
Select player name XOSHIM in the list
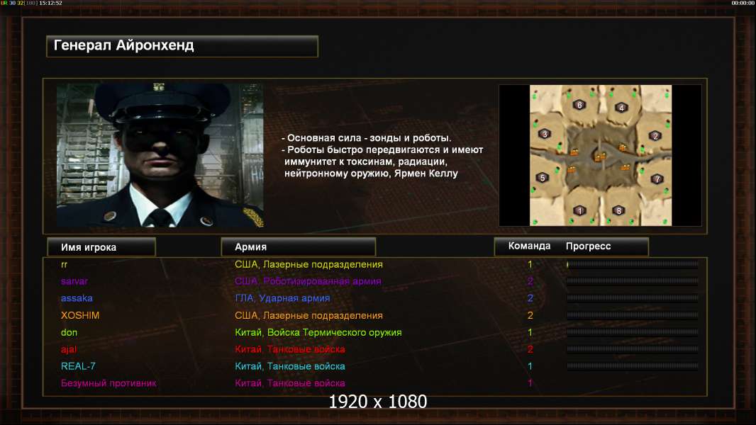pos(80,315)
